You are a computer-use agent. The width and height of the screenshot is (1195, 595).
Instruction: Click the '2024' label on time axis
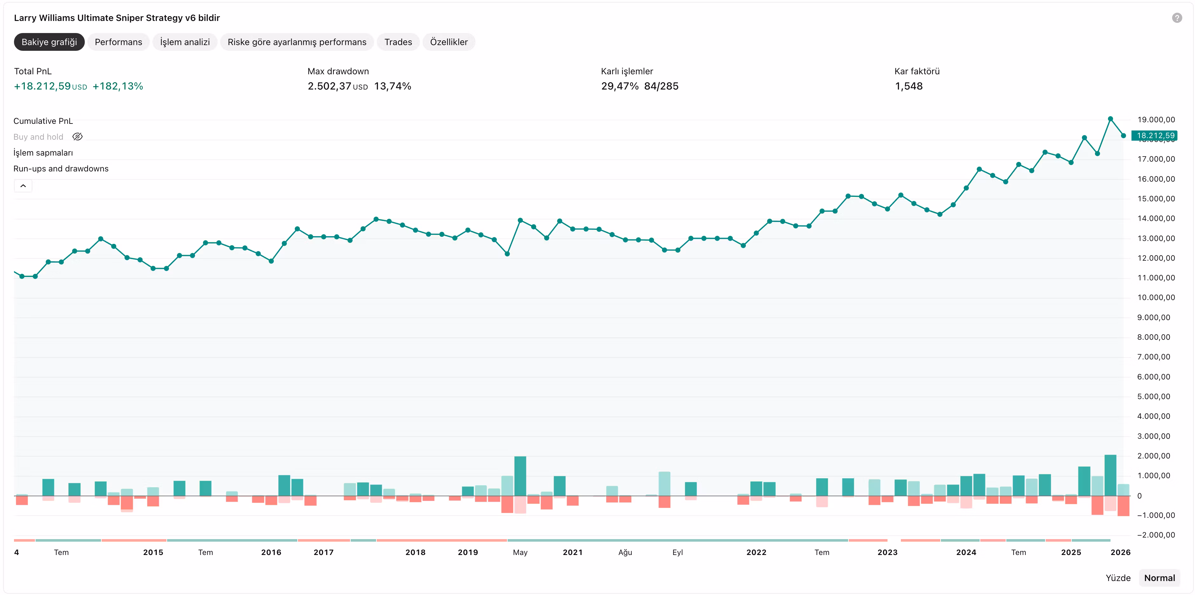(x=966, y=552)
